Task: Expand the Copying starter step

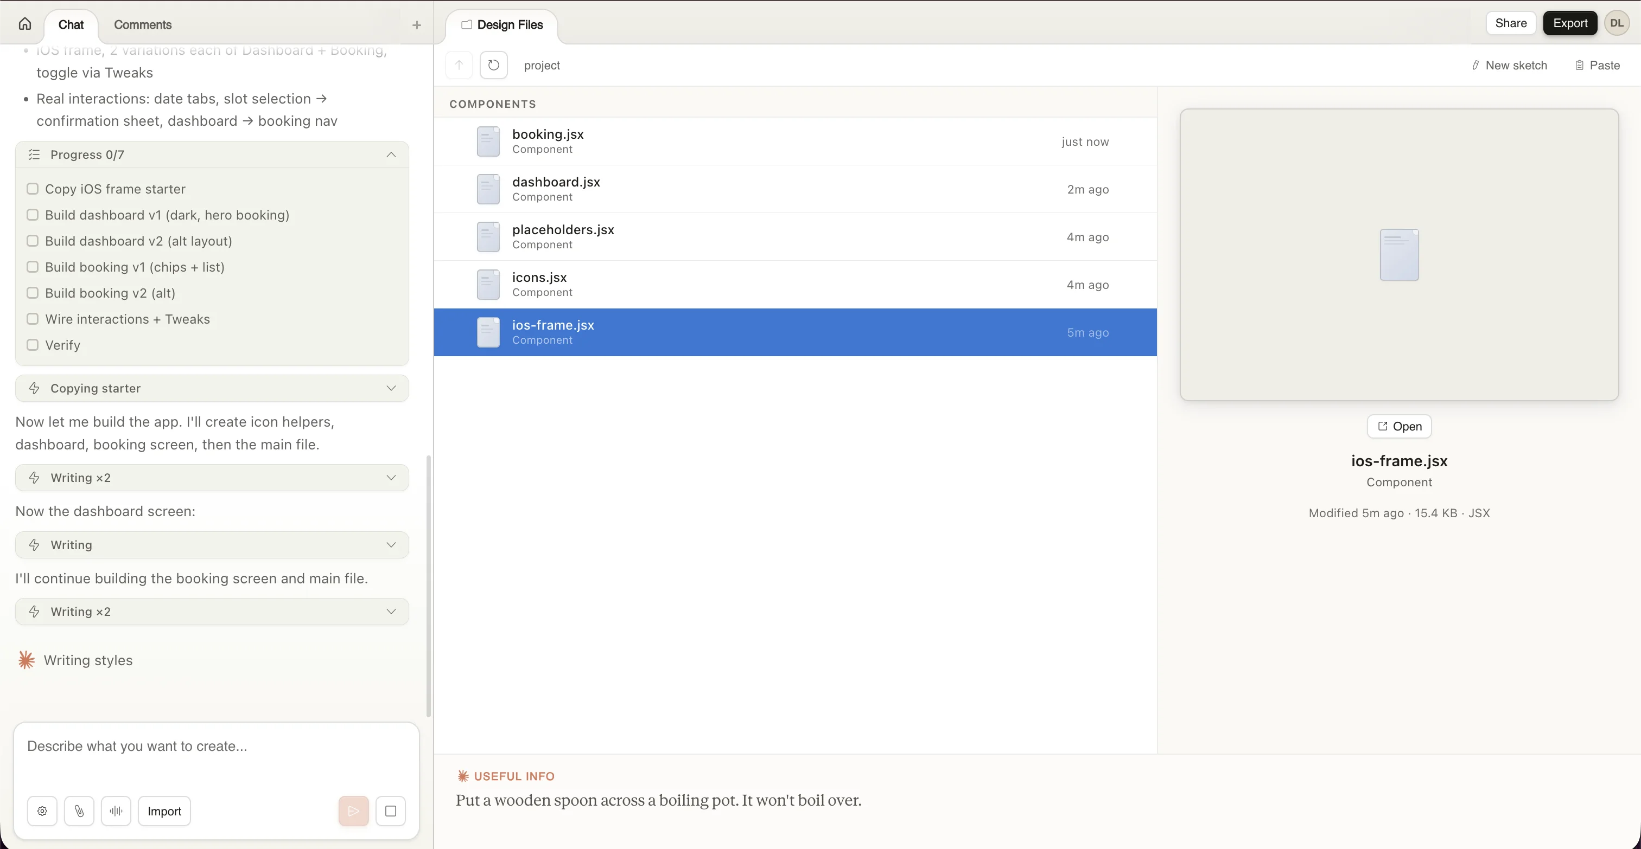Action: point(391,388)
